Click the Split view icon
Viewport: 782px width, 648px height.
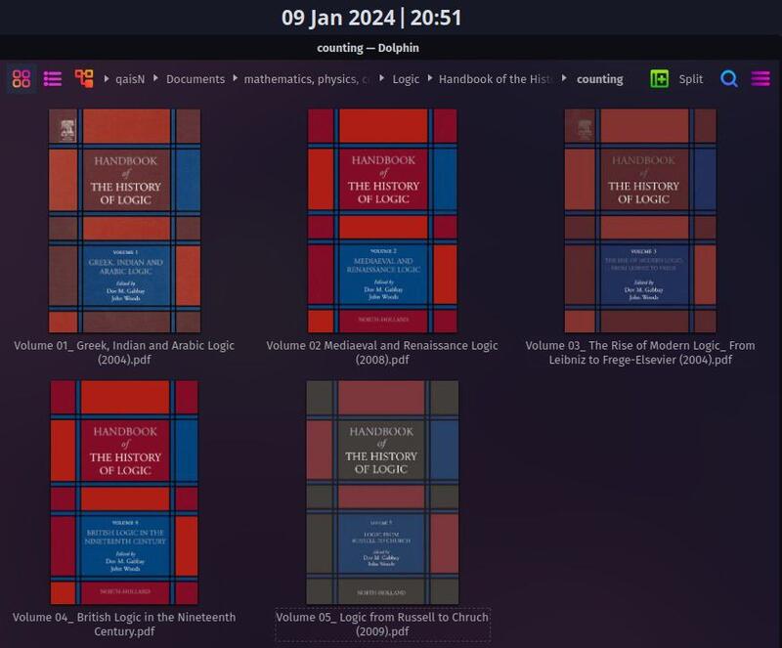[660, 79]
